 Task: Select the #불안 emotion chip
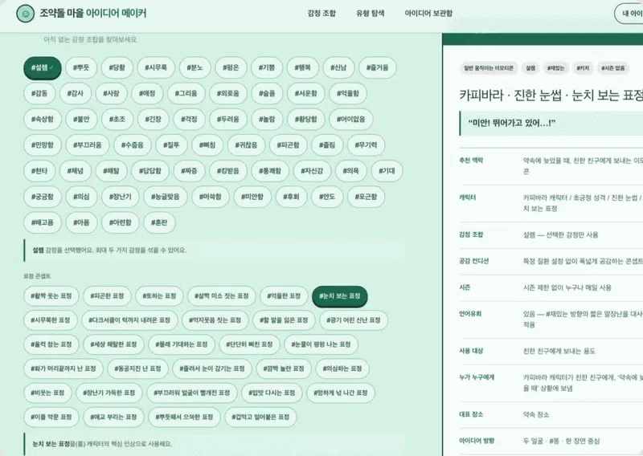tap(81, 120)
